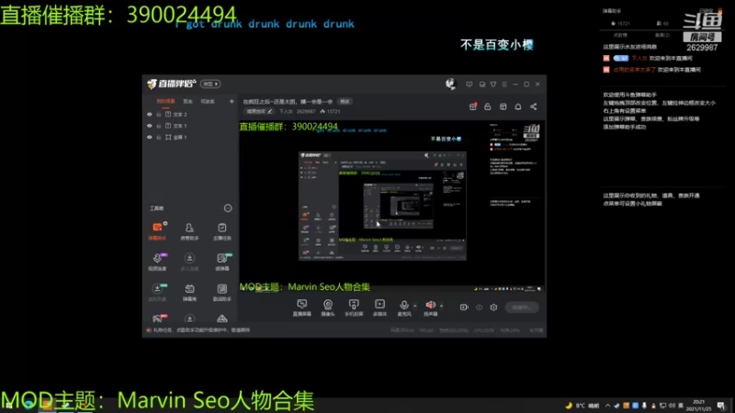
Task: Mute the 扬声器 speaker
Action: 430,307
